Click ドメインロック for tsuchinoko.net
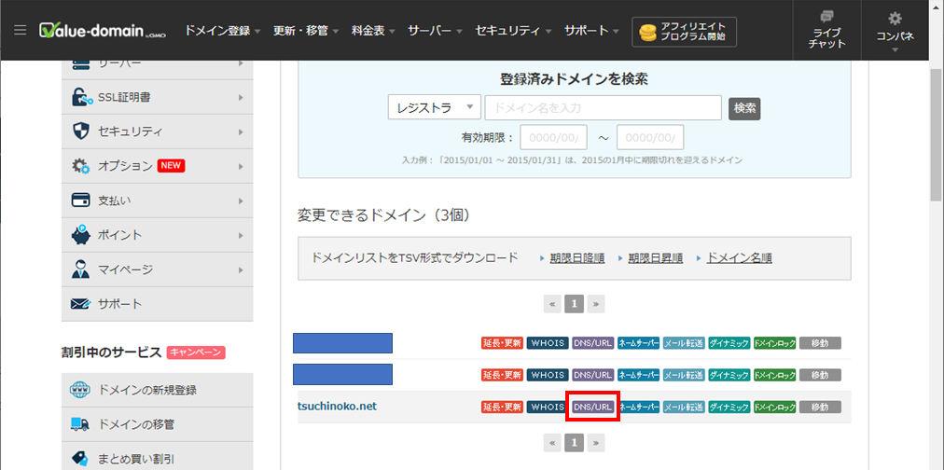Image resolution: width=944 pixels, height=470 pixels. tap(775, 408)
